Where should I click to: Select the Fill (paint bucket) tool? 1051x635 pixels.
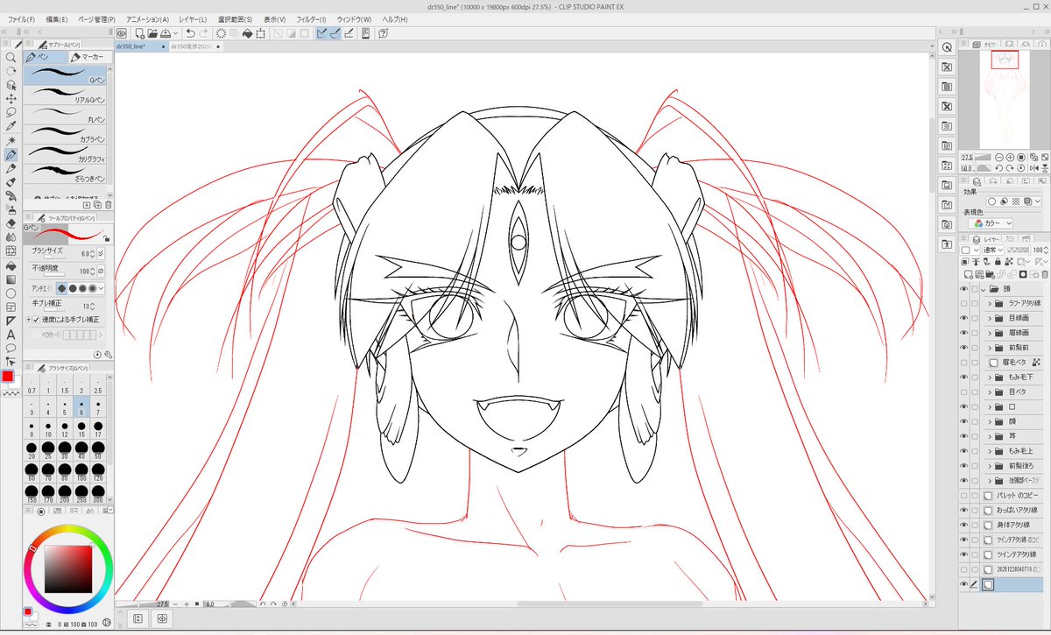coord(13,265)
